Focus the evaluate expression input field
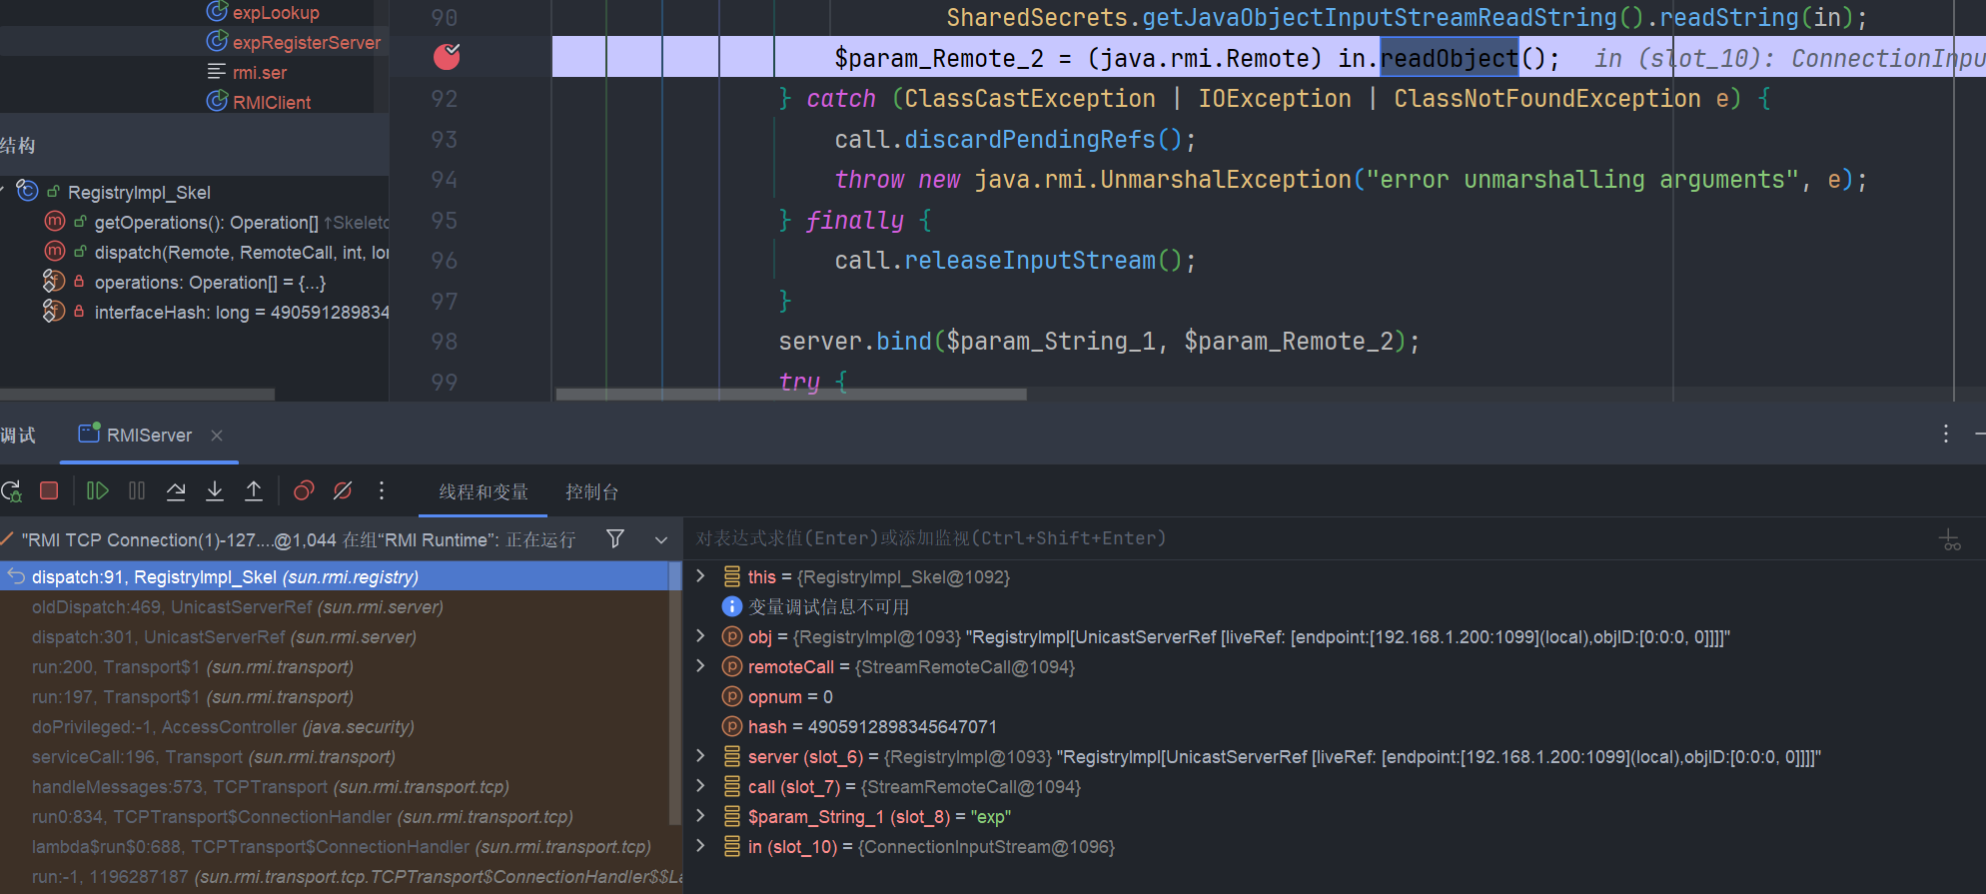 (1309, 538)
